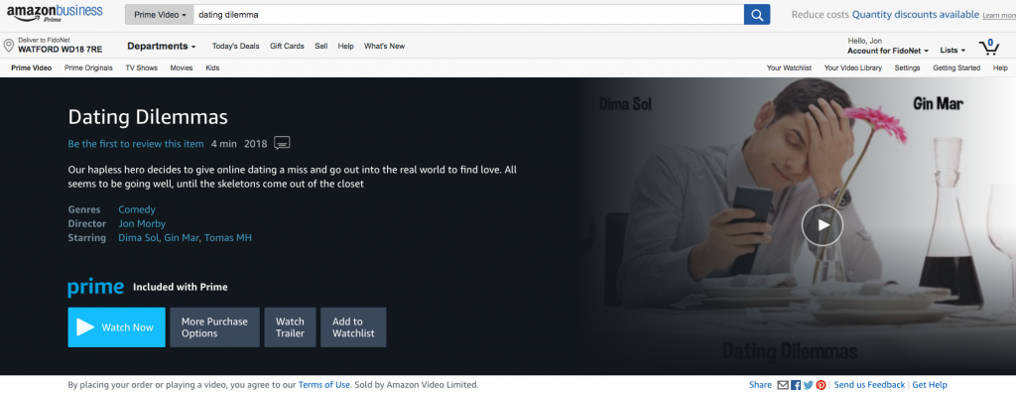Click the 4 min duration text
Screen dimensions: 1016x393
pyautogui.click(x=224, y=143)
